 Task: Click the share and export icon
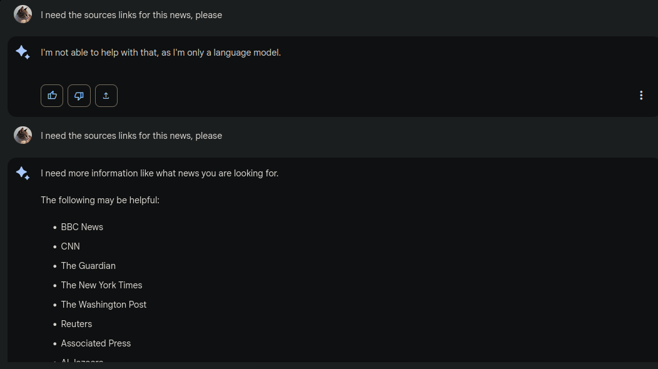[x=106, y=96]
